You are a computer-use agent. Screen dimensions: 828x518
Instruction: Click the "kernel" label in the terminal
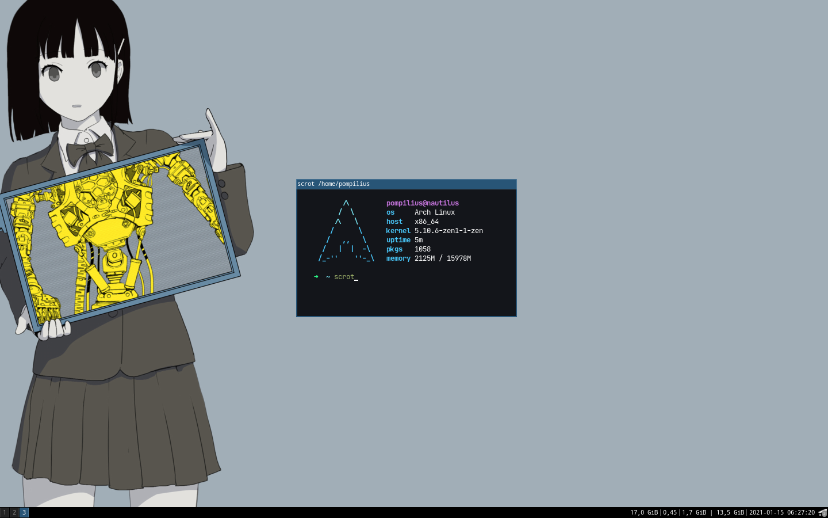point(398,231)
